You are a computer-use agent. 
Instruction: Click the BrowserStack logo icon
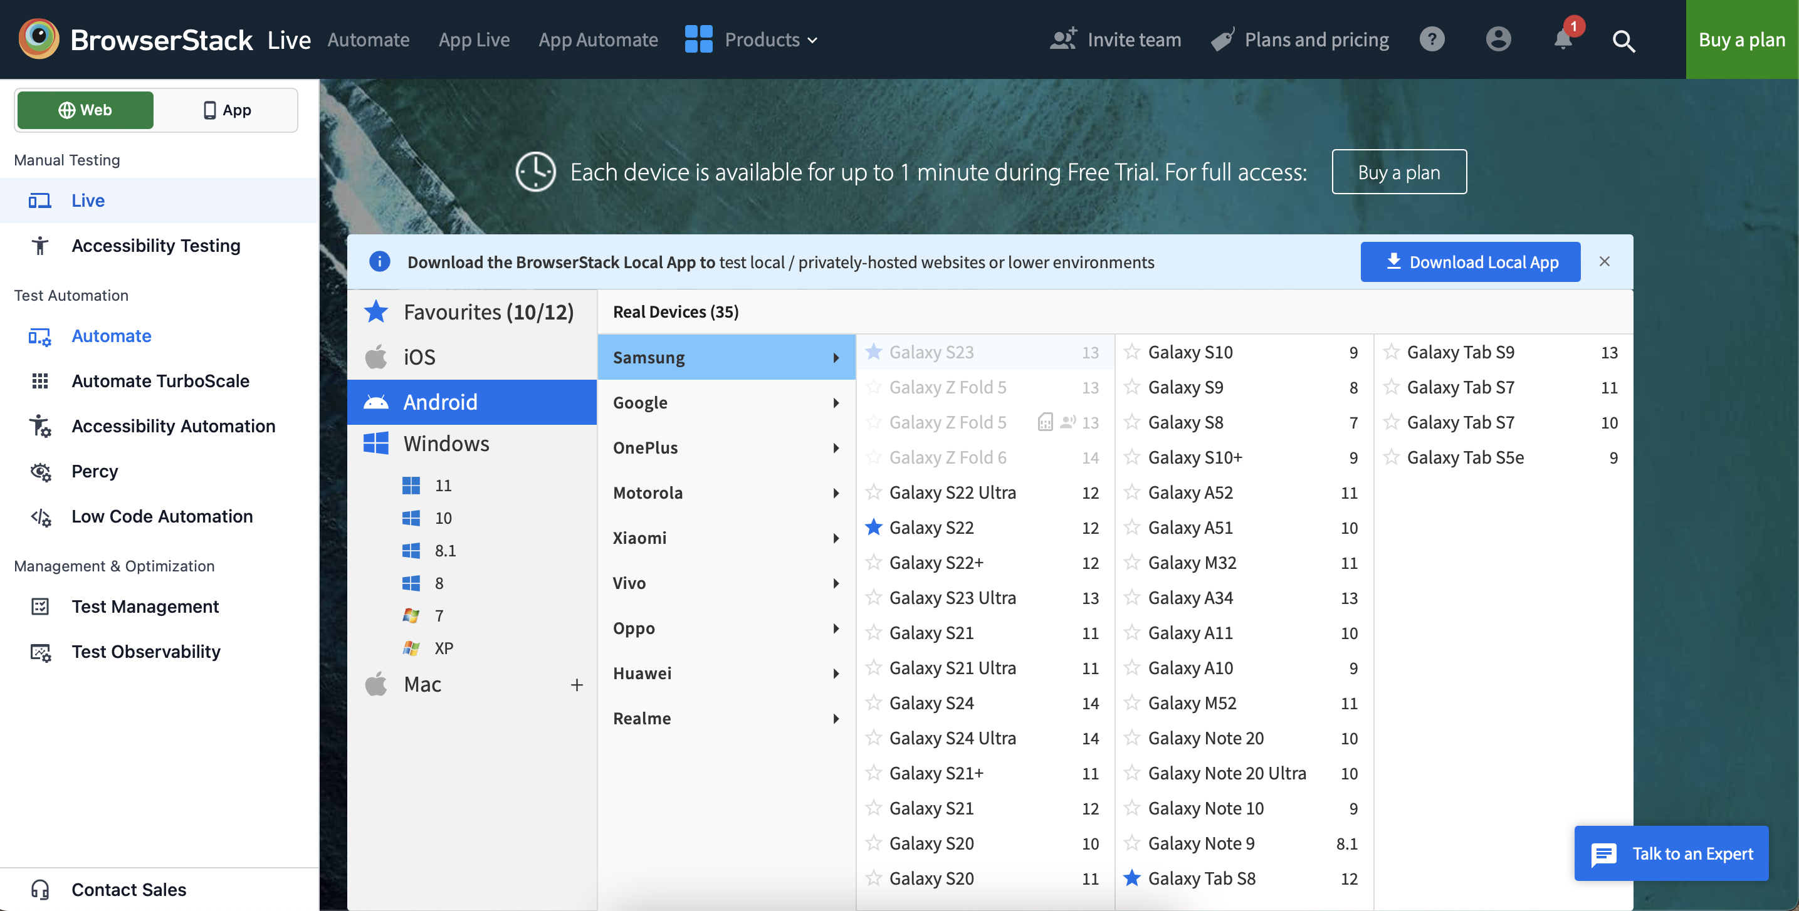coord(39,38)
